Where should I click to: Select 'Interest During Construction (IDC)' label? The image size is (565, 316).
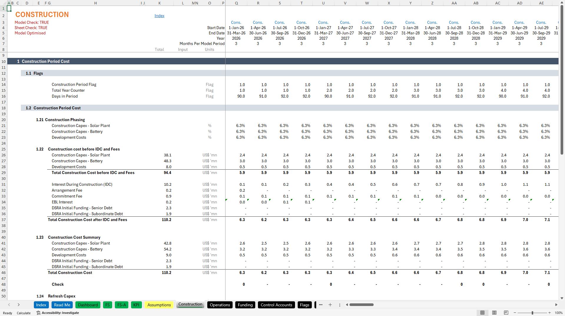pos(82,184)
